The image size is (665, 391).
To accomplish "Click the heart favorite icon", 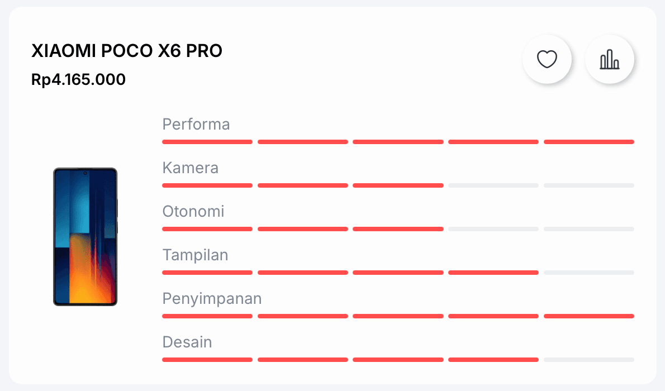I will (x=547, y=59).
